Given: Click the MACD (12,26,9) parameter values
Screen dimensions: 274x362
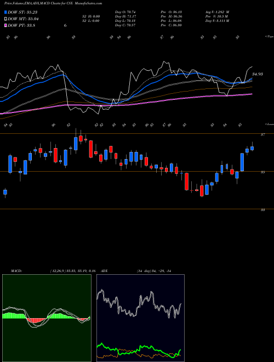Looking at the screenshot, I should tap(73, 271).
